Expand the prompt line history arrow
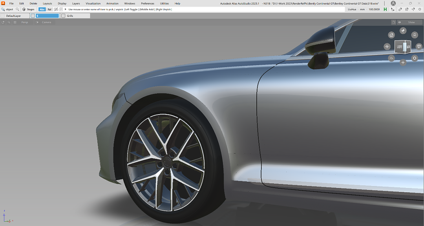This screenshot has height=226, width=424. click(x=66, y=9)
